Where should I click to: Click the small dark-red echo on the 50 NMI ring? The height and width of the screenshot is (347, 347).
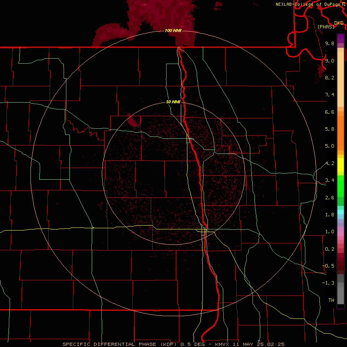tap(133, 121)
